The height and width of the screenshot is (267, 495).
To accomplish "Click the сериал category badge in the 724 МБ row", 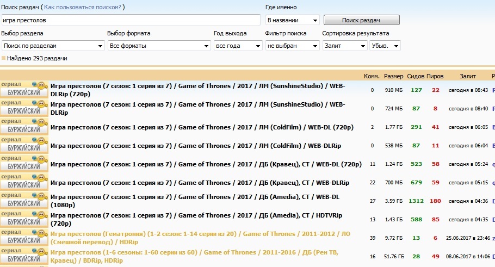I will (x=24, y=108).
